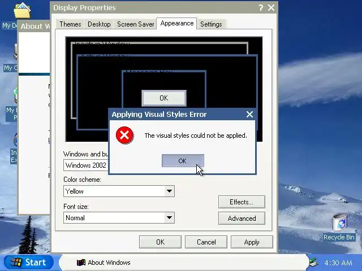Close the Applying Visual Styles Error dialog
Screen dimensions: 362x271
(x=249, y=114)
